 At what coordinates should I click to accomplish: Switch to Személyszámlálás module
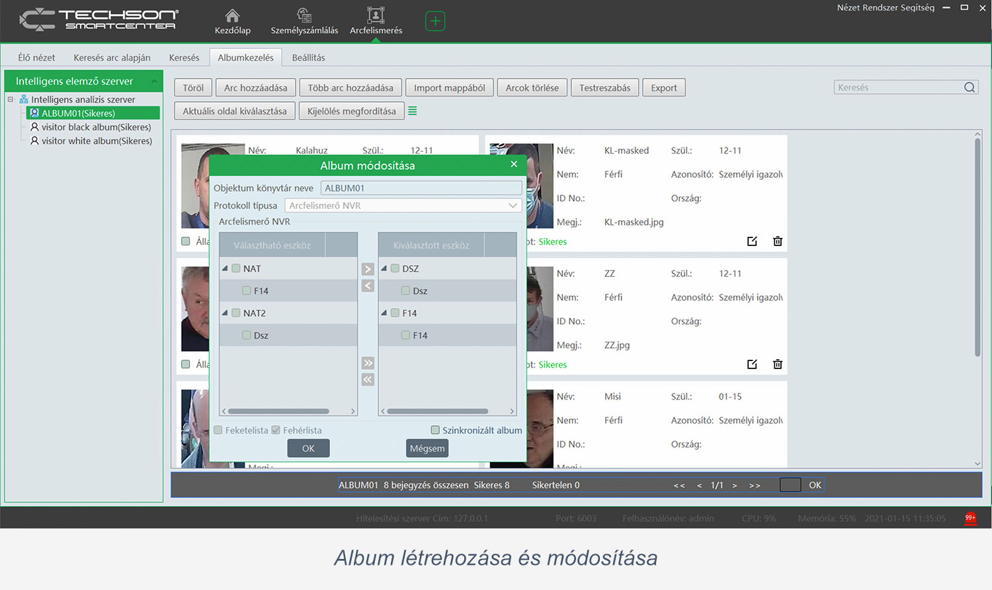point(304,21)
